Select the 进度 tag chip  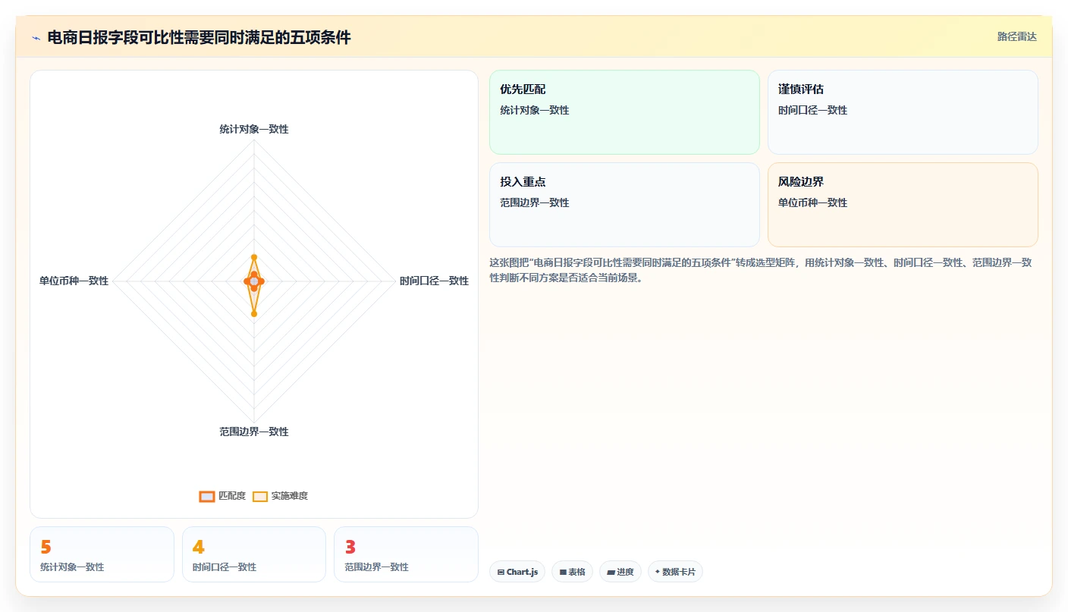620,572
